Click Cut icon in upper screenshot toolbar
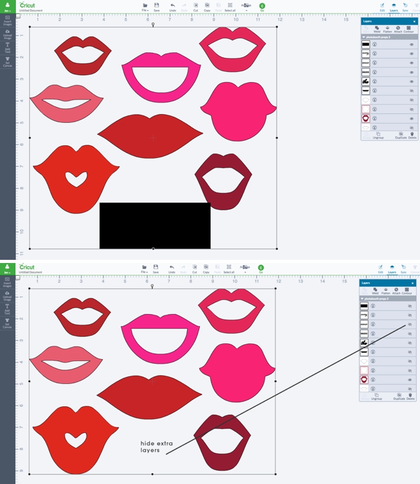The image size is (420, 484). (x=195, y=7)
